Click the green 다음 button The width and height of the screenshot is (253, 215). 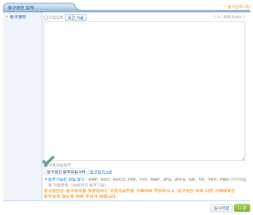[x=242, y=208]
